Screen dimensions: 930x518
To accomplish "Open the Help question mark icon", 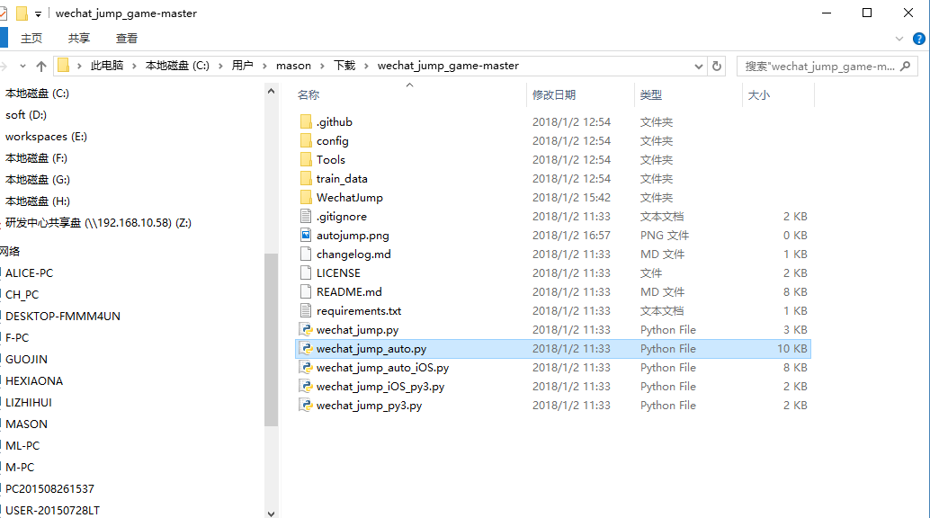I will tap(918, 40).
